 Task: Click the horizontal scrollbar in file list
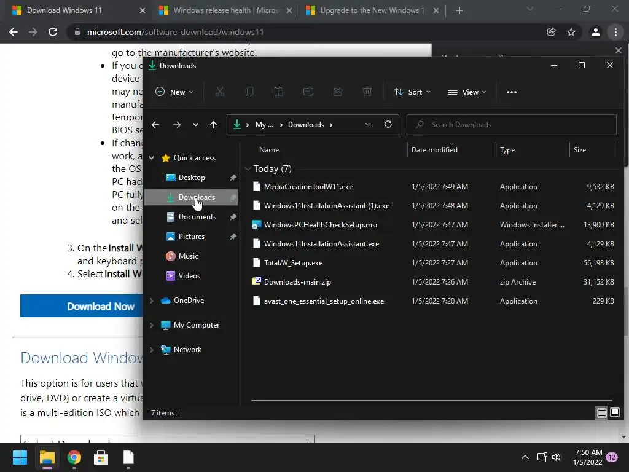tap(432, 401)
